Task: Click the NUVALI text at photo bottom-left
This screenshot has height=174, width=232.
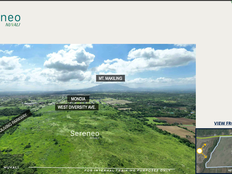Action: (11, 167)
